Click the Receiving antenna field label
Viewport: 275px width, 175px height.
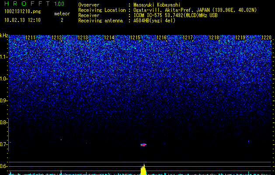point(101,21)
